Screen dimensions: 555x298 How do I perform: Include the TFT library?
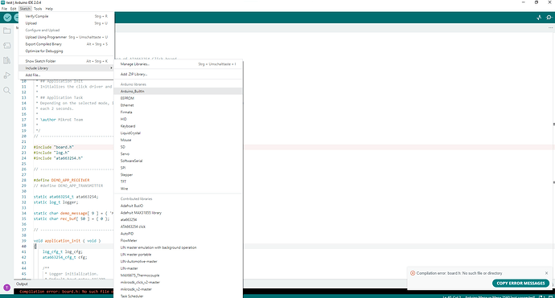pyautogui.click(x=179, y=182)
